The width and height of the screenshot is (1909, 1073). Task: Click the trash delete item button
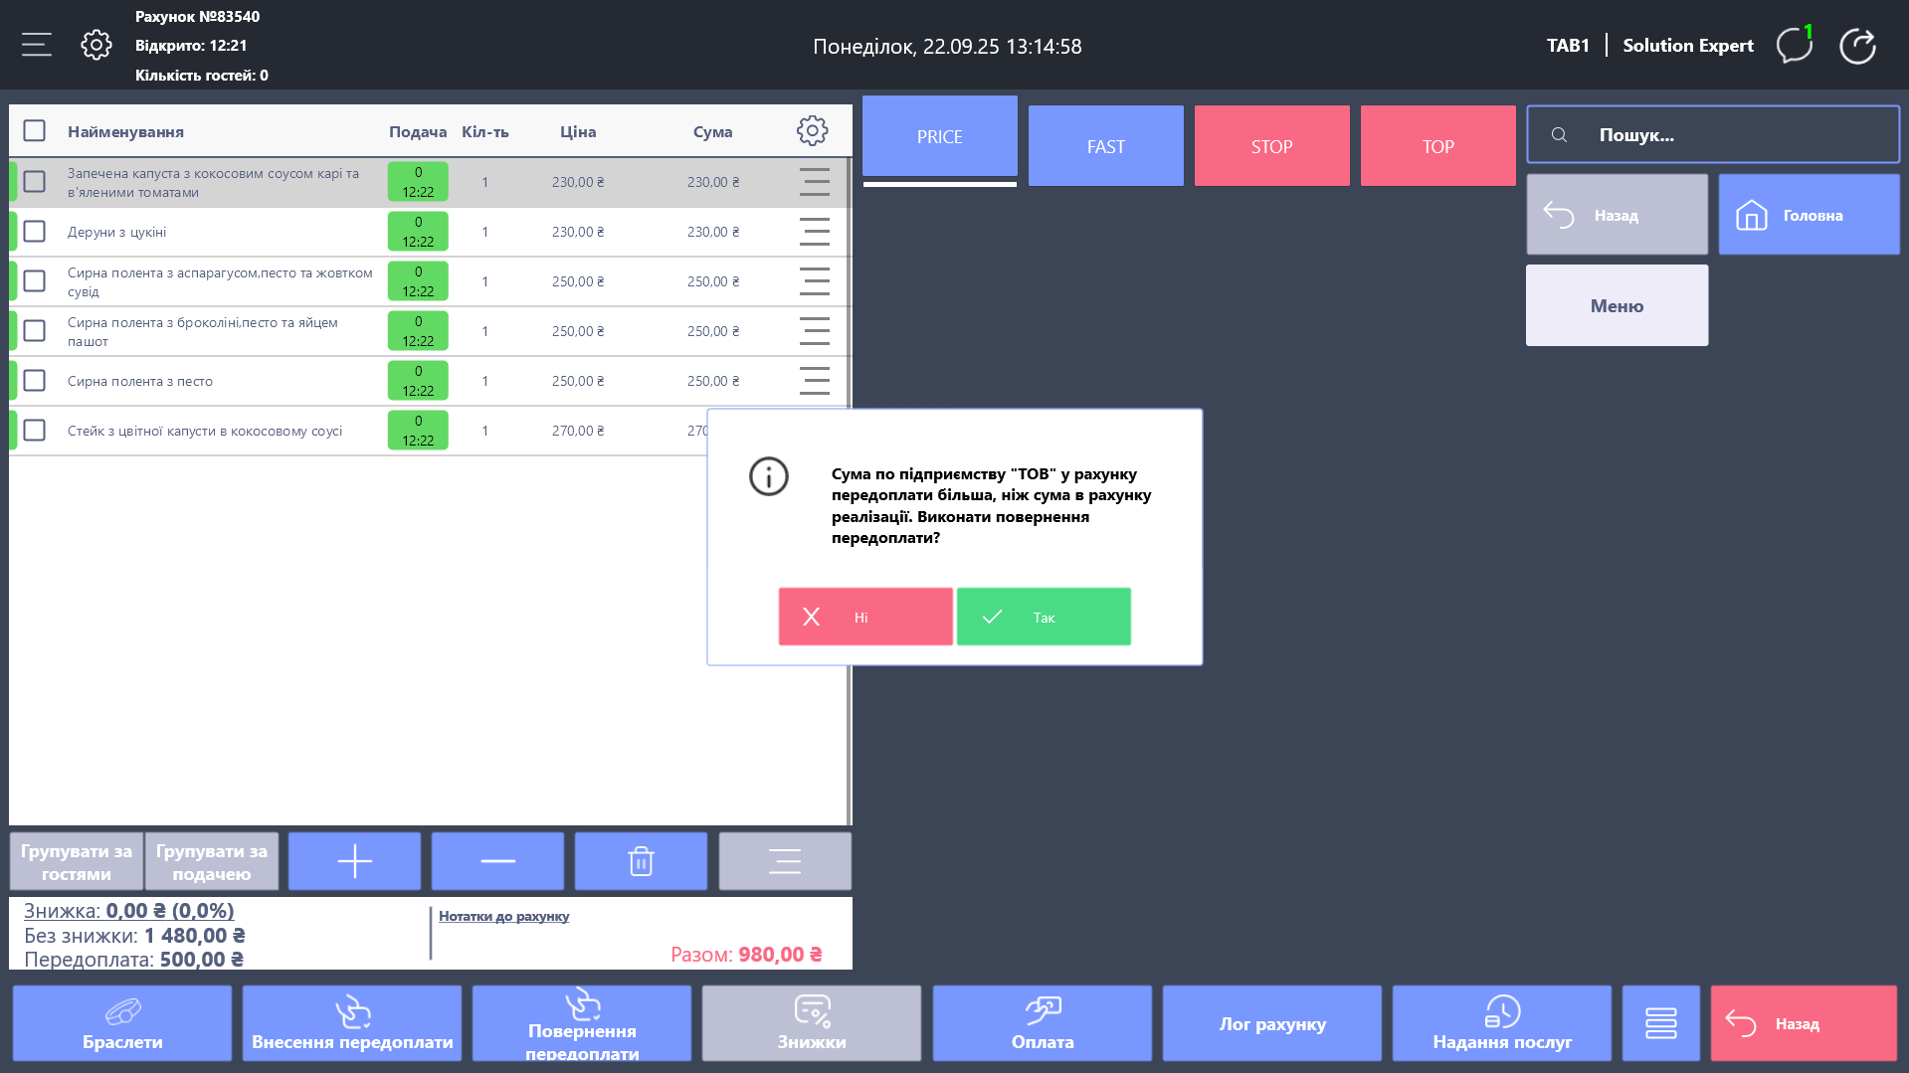tap(641, 861)
